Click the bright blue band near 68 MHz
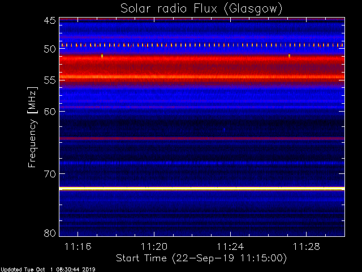 pyautogui.click(x=202, y=163)
